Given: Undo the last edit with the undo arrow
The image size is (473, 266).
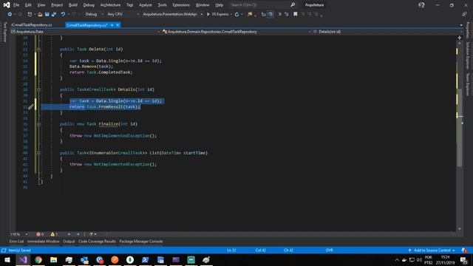Looking at the screenshot, I should [63, 14].
